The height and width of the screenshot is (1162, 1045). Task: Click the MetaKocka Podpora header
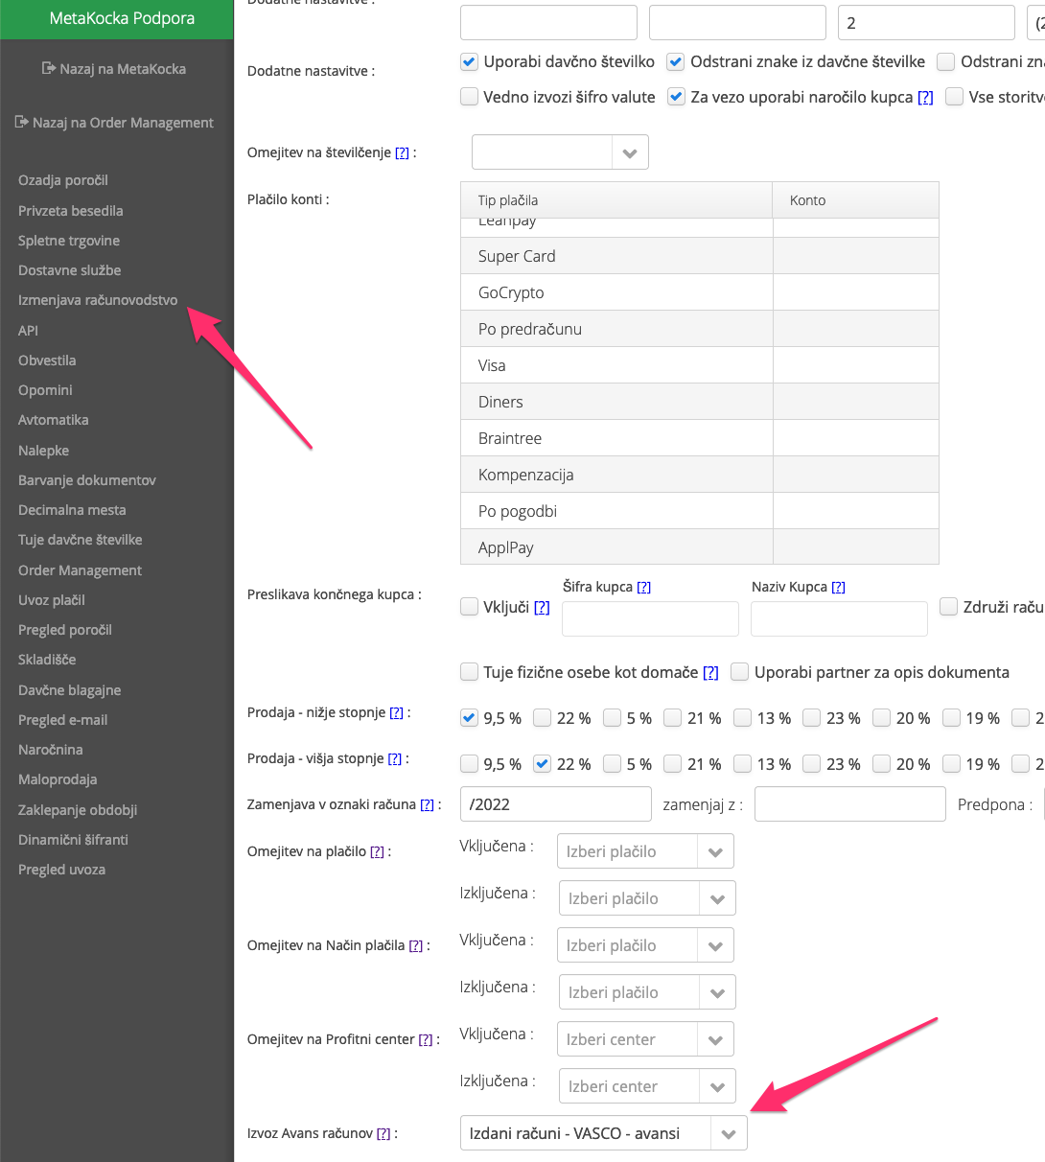point(122,18)
